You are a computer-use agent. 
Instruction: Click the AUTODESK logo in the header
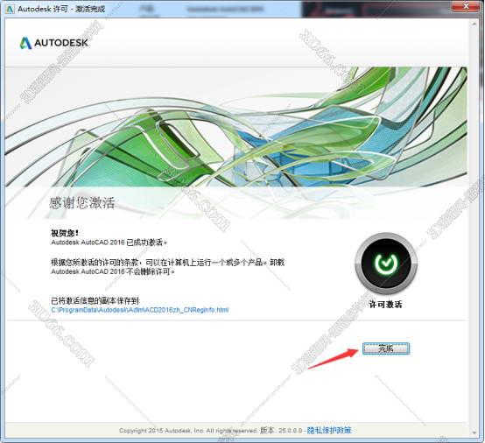coord(54,43)
